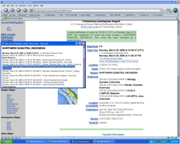
Task: Open the Time of Earthquake in other Time Zones link
Action: 119,61
